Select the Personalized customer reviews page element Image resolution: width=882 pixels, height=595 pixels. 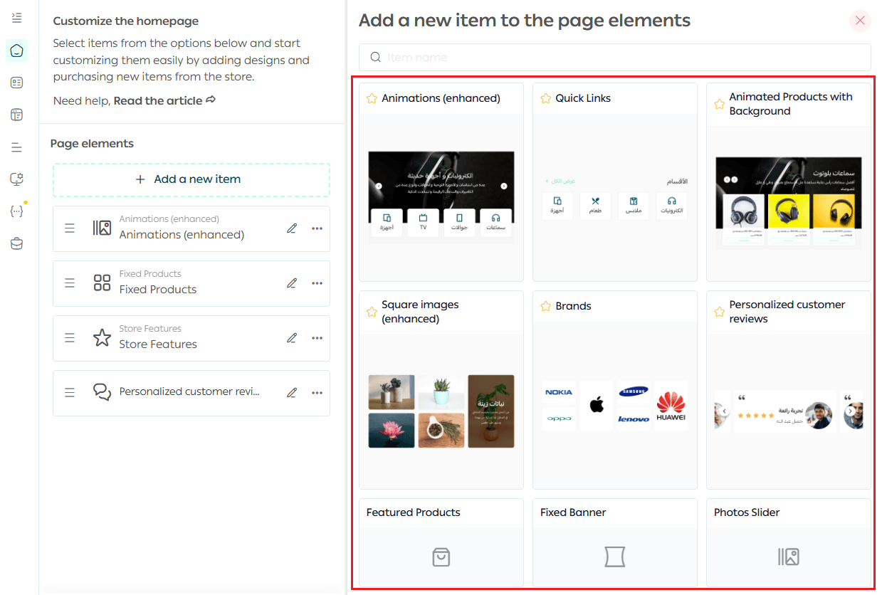189,392
